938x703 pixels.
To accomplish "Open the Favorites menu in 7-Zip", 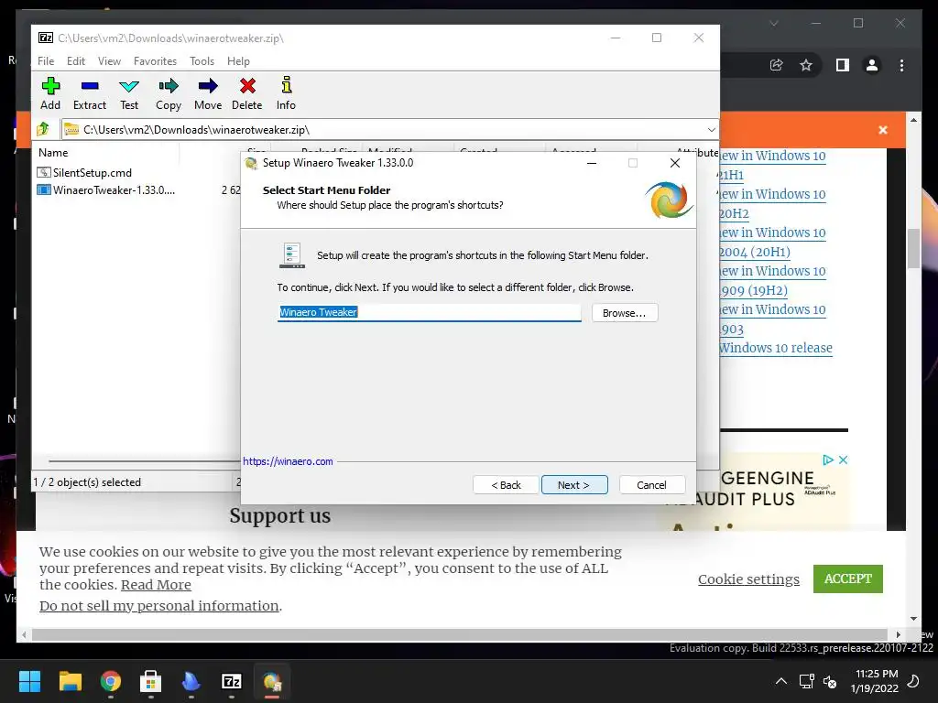I will click(x=155, y=61).
